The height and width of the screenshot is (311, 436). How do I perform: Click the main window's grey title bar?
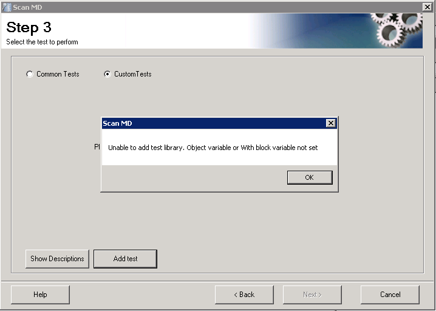click(x=213, y=7)
